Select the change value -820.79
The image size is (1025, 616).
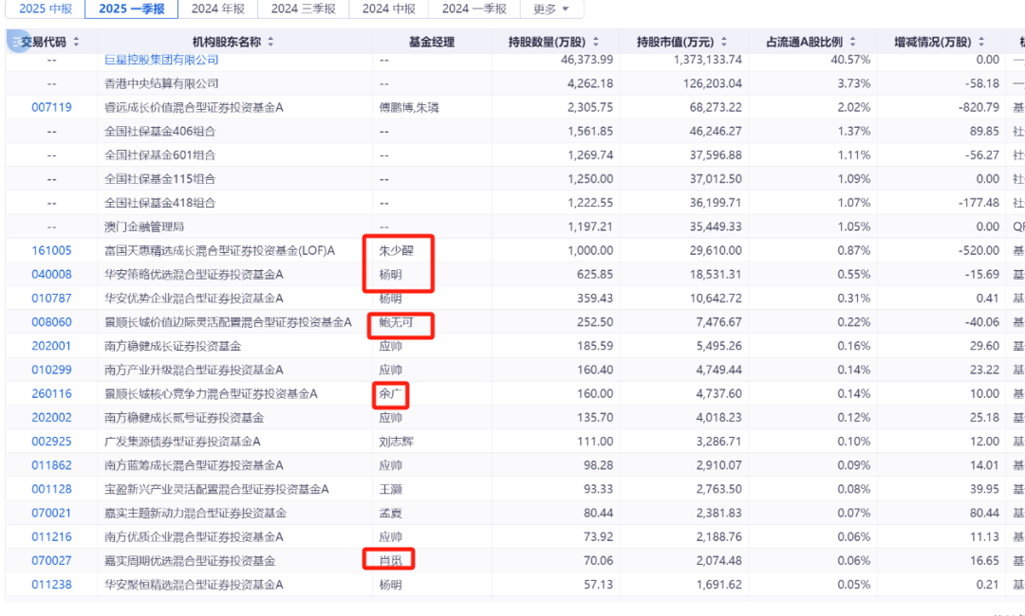point(978,107)
